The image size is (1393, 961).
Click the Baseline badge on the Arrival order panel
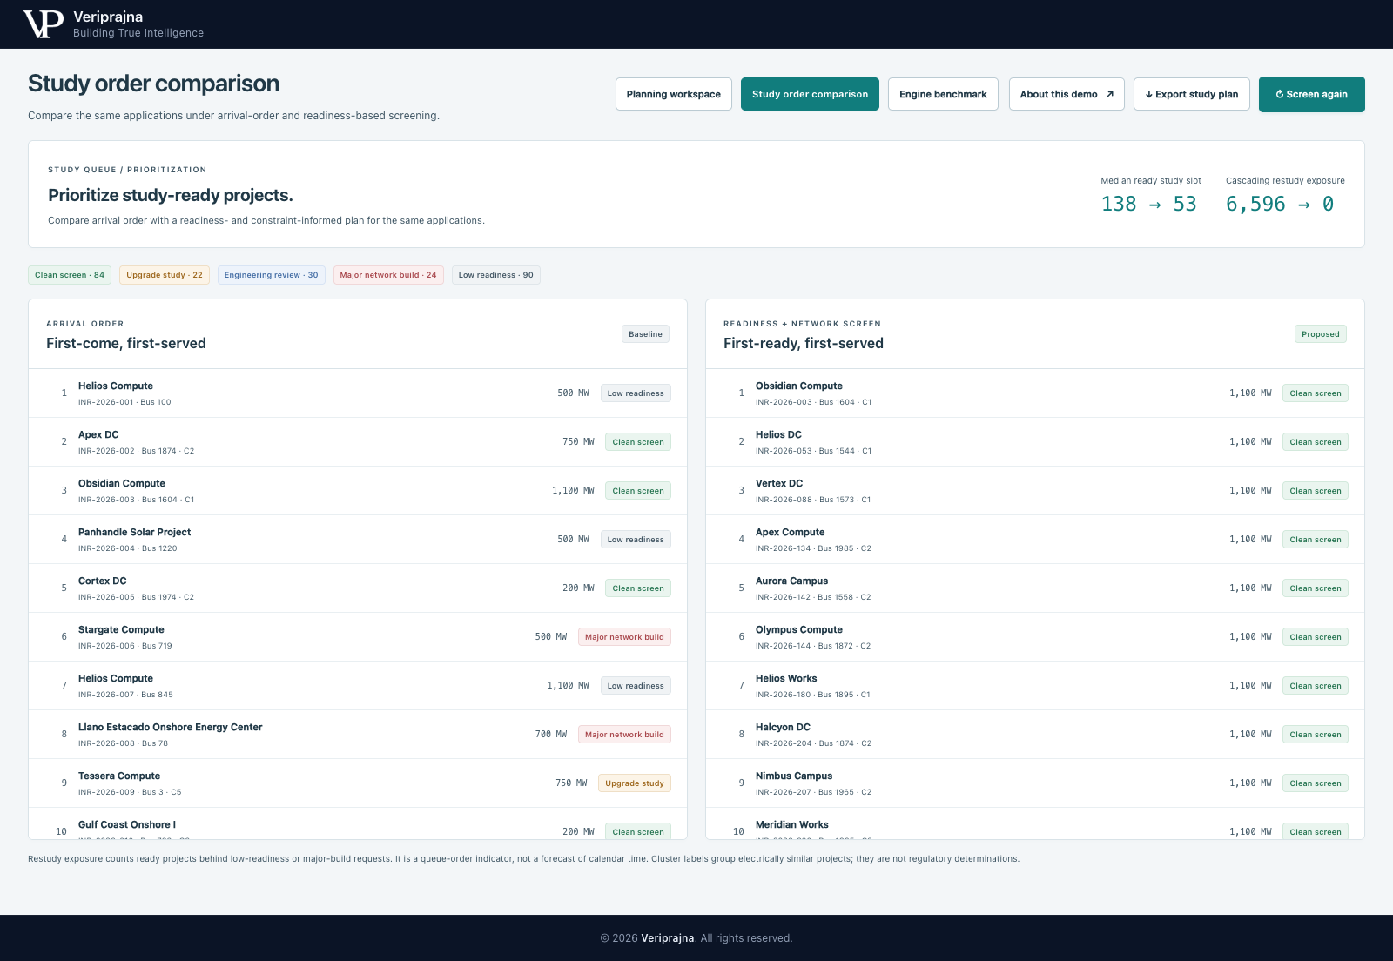[645, 334]
